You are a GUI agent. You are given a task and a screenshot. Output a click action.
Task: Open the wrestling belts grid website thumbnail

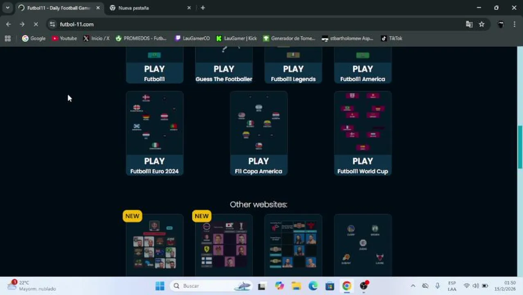pyautogui.click(x=293, y=245)
